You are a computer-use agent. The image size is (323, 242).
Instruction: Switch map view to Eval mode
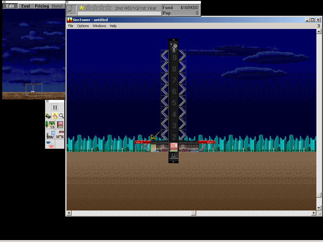point(26,6)
